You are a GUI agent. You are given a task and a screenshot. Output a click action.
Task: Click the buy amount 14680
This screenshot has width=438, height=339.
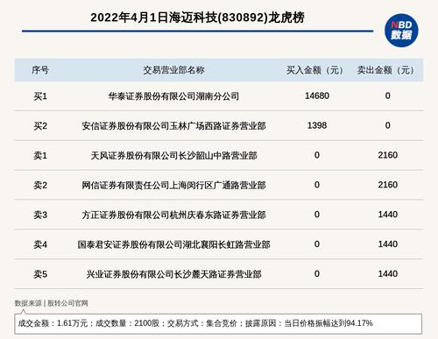pos(317,95)
